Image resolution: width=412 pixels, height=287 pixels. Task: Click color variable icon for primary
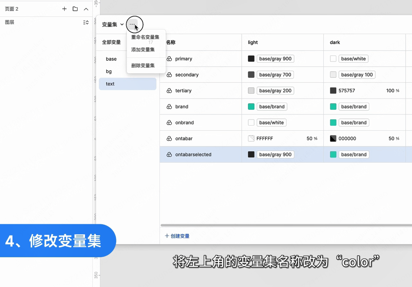(169, 59)
